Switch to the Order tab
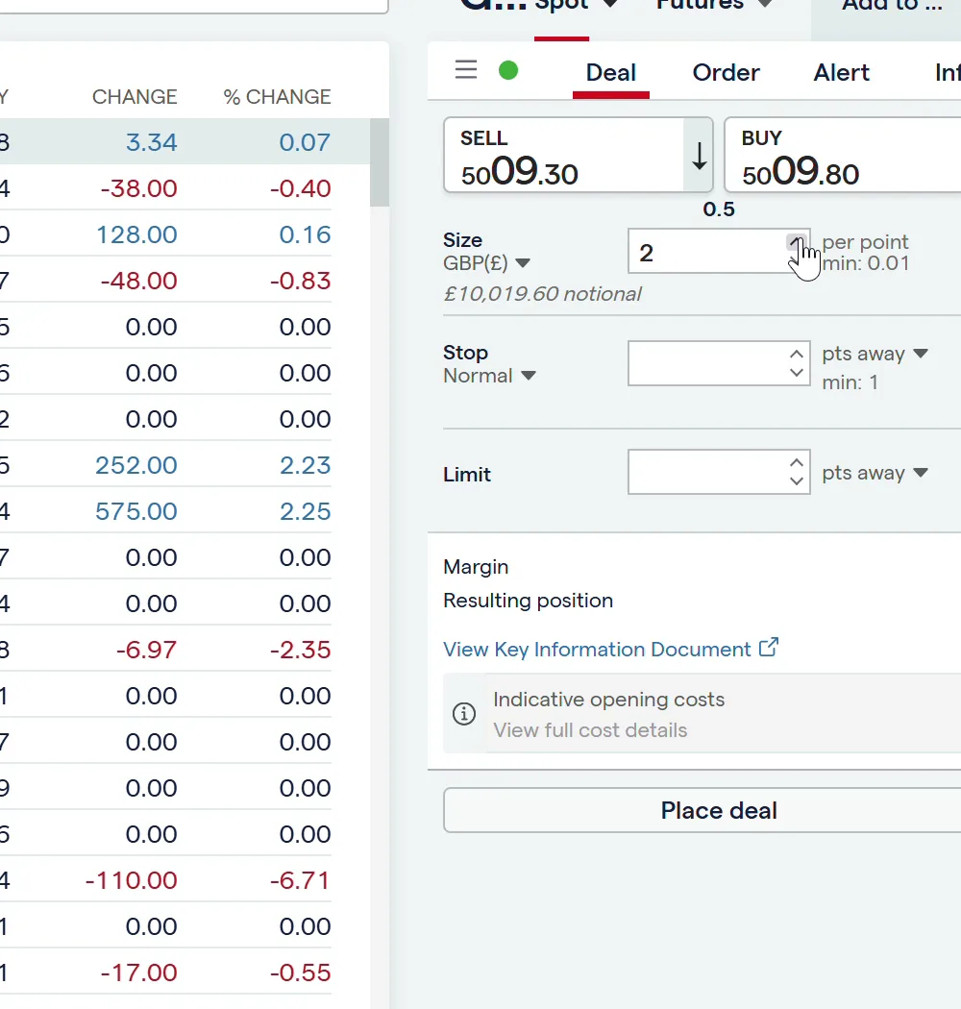Image resolution: width=961 pixels, height=1009 pixels. coord(727,73)
